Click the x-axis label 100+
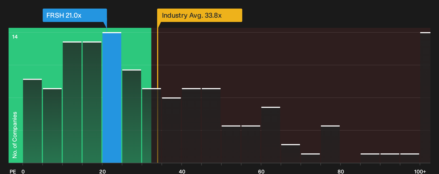This screenshot has width=439, height=174. coord(420,171)
